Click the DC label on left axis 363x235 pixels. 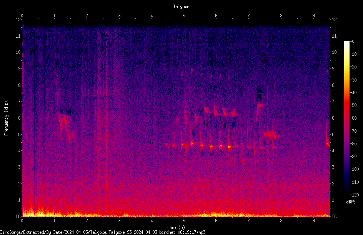tap(18, 216)
